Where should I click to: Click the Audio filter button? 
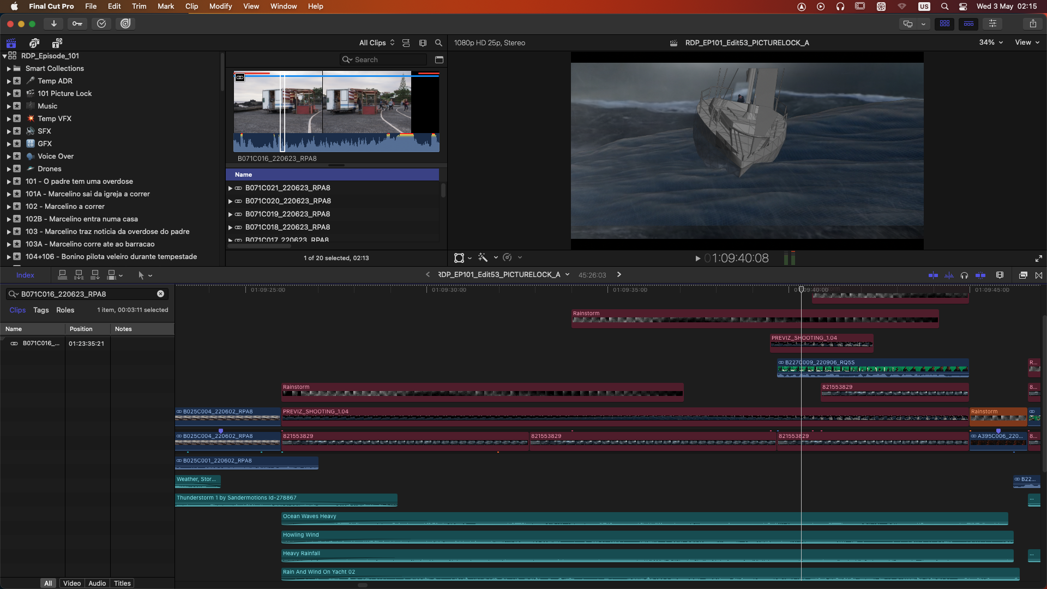coord(97,583)
